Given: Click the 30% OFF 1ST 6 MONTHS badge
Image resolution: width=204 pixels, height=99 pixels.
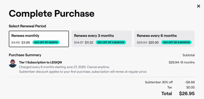Looking at the screenshot, I should click(x=176, y=42).
